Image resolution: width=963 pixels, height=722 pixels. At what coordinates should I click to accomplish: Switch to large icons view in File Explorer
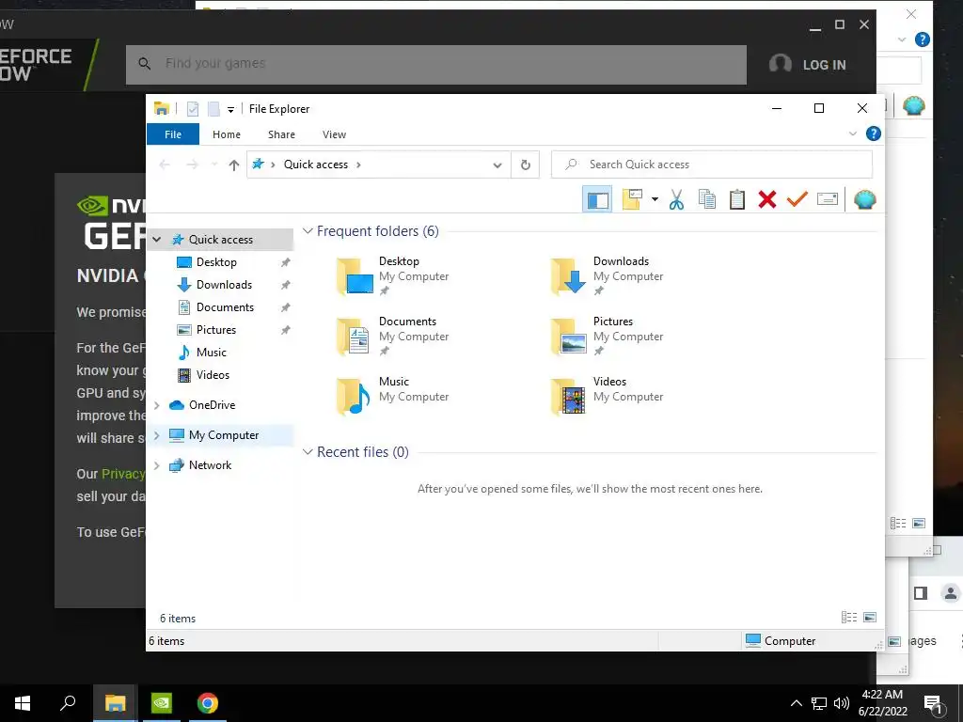tap(870, 618)
